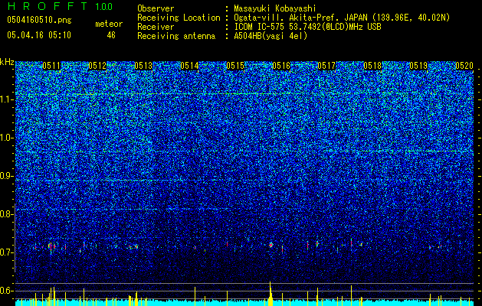
Task: Click the version number 1.0.0
Action: (103, 6)
